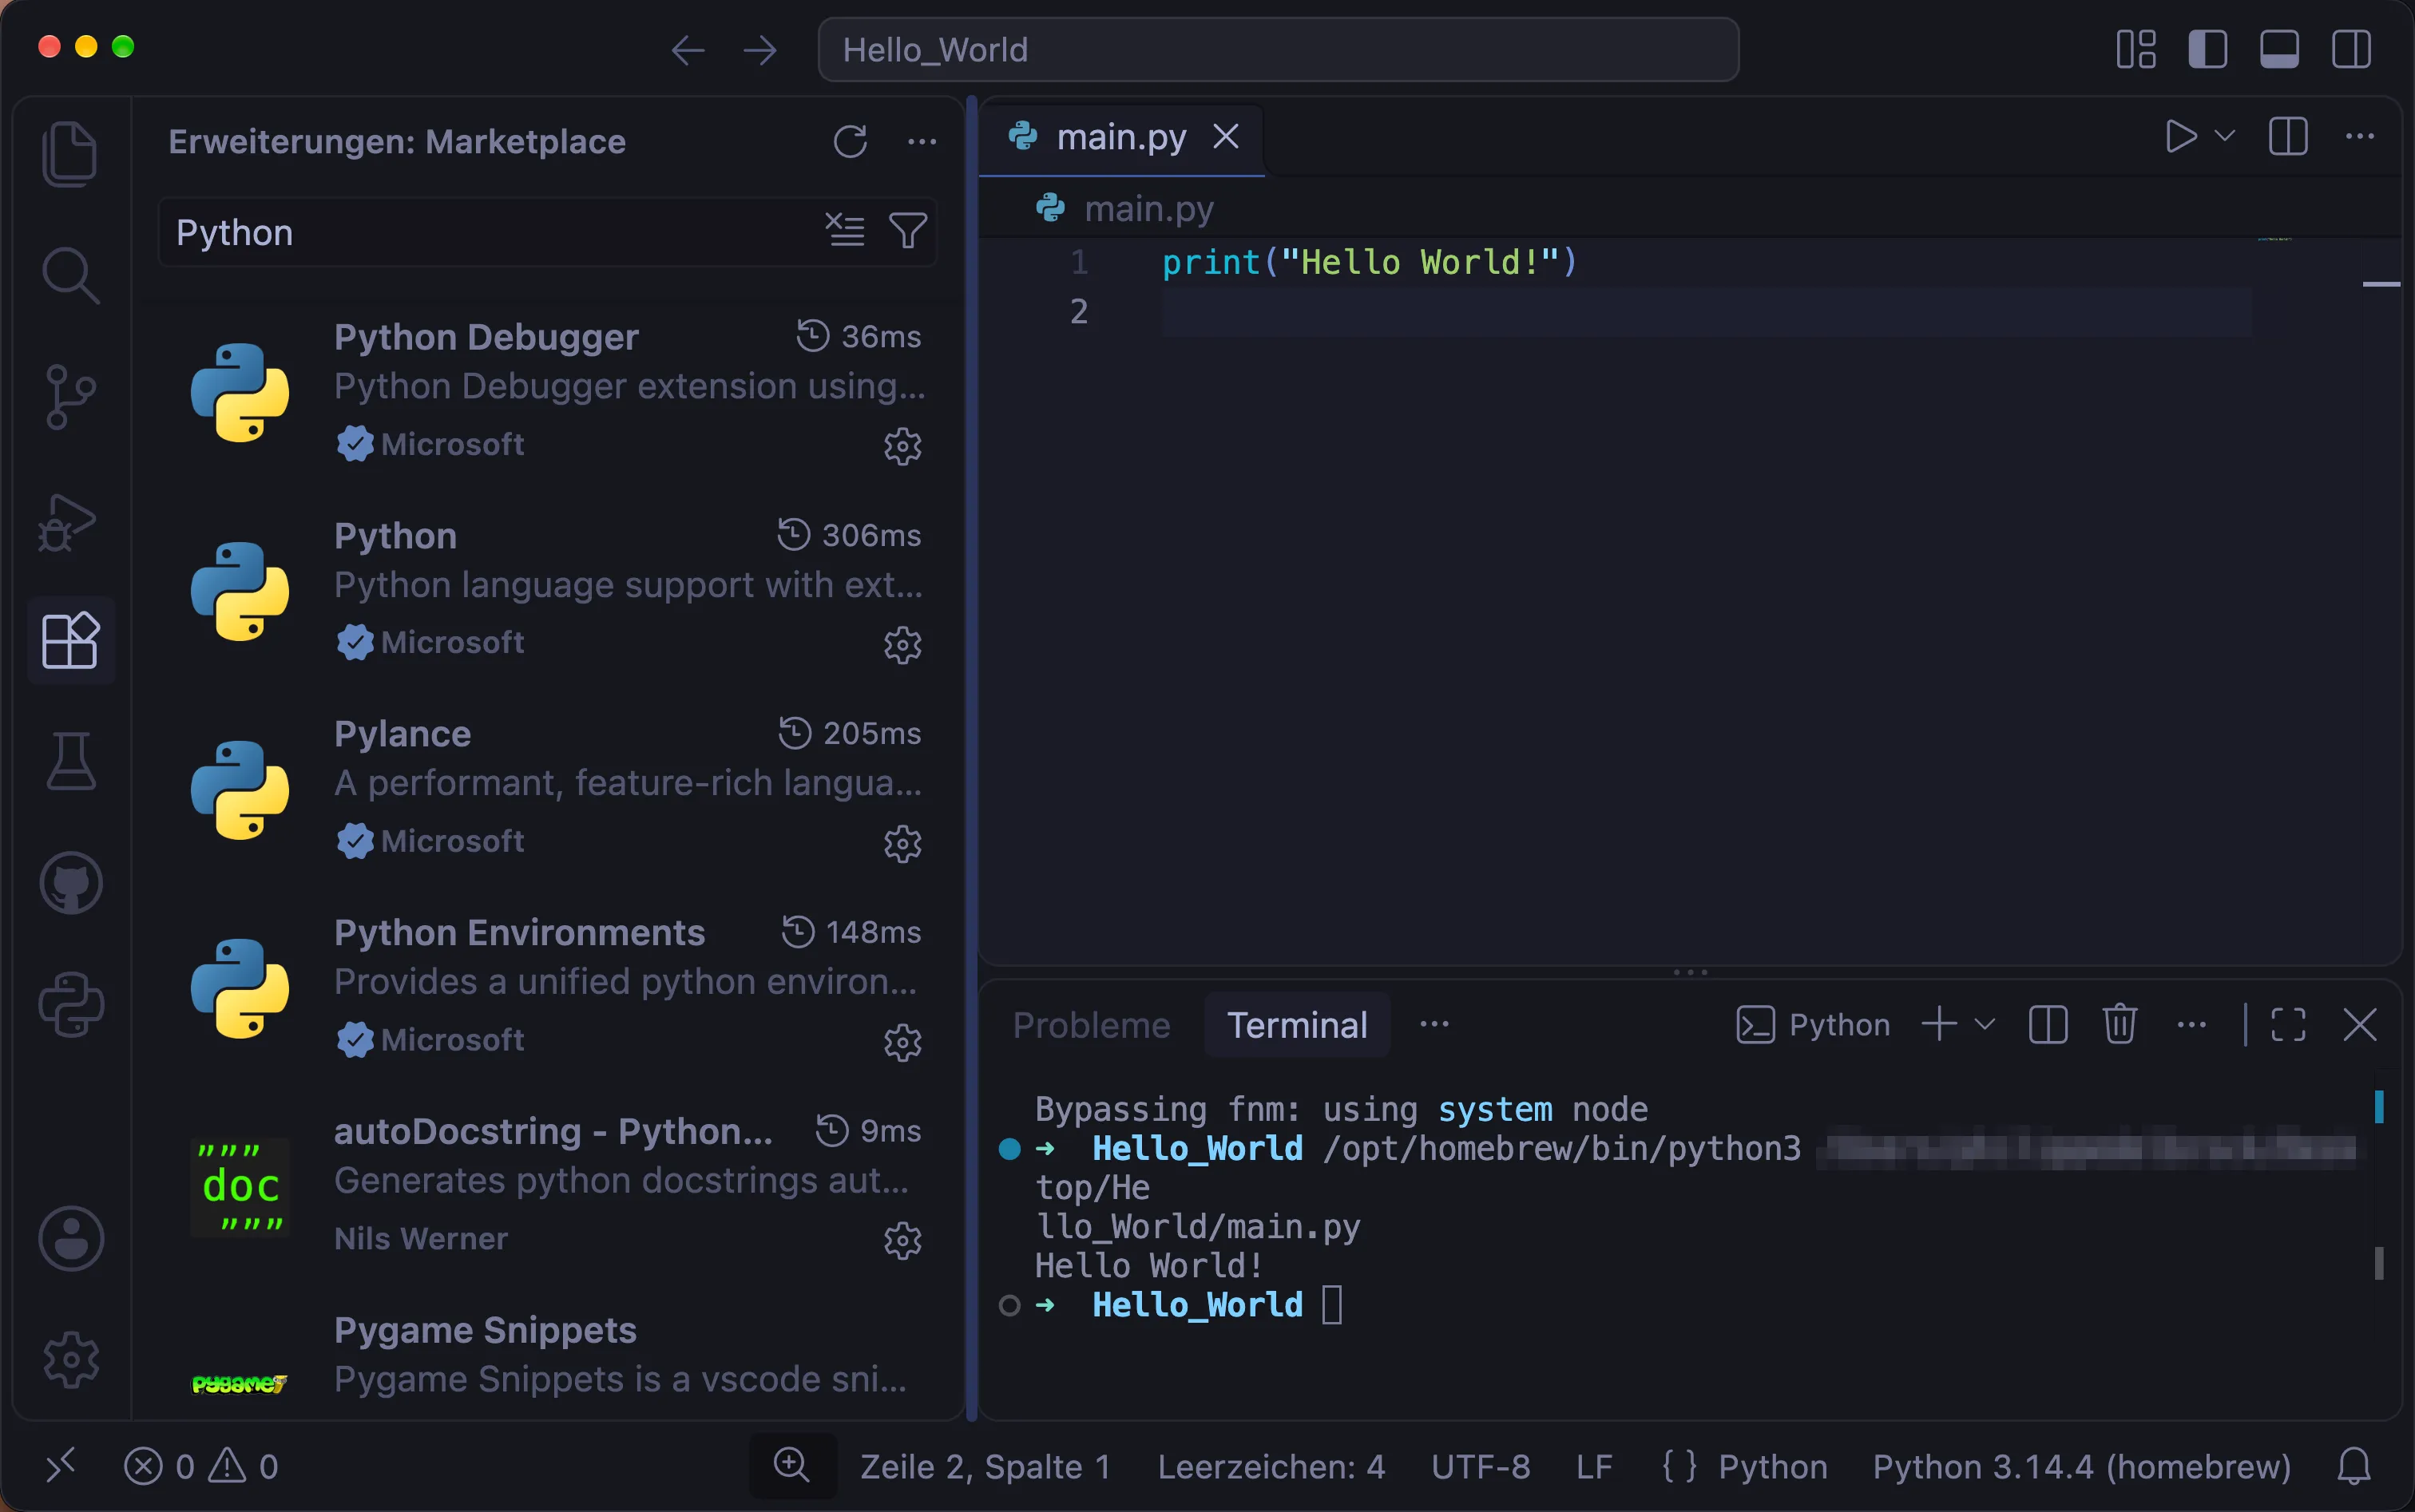Split the editor to the right
The height and width of the screenshot is (1512, 2415).
click(2288, 136)
